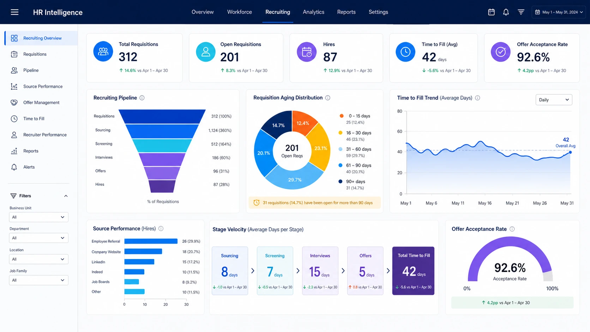The width and height of the screenshot is (590, 332).
Task: Open the Daily interval dropdown
Action: point(554,100)
